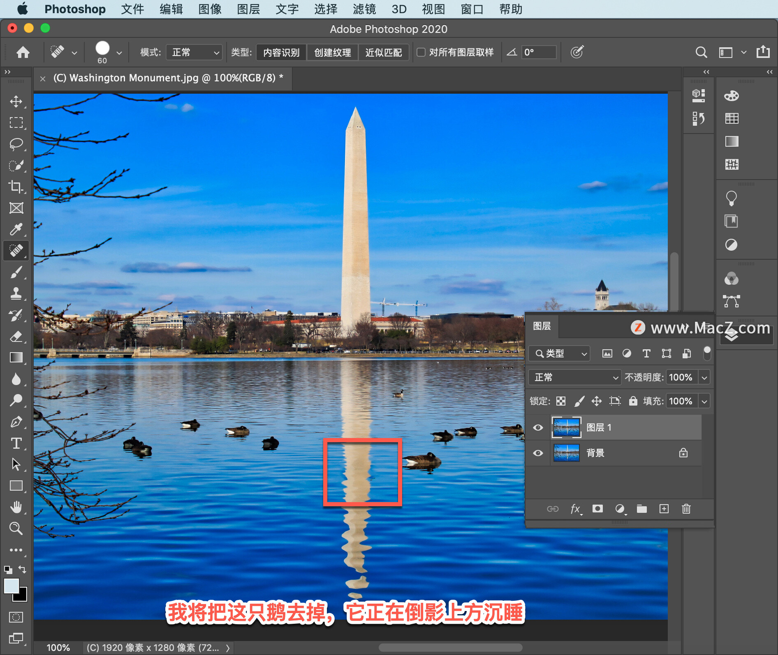The height and width of the screenshot is (655, 778).
Task: Select the Spot Healing Brush tool
Action: (16, 250)
